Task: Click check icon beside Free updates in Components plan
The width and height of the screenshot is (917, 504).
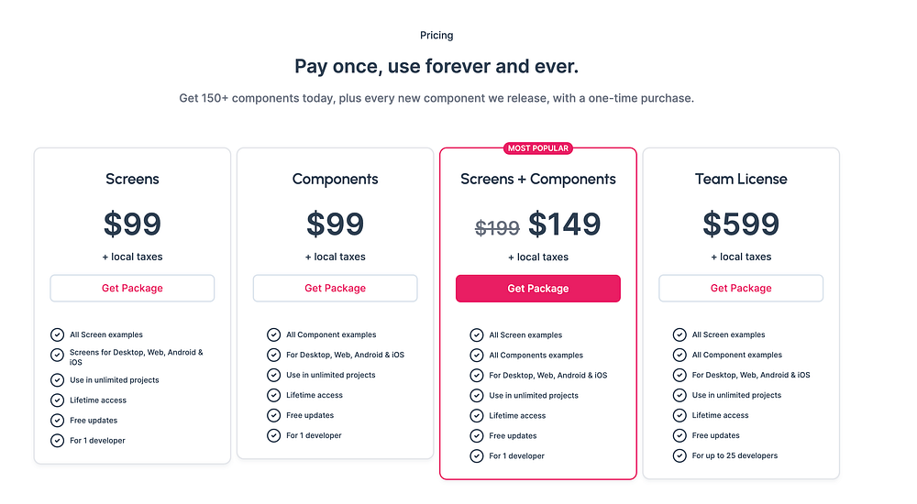Action: tap(273, 415)
